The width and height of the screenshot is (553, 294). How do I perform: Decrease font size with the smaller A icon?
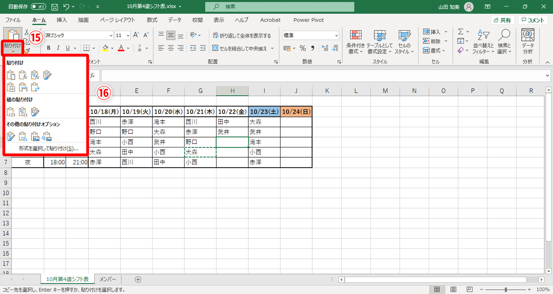pos(146,35)
